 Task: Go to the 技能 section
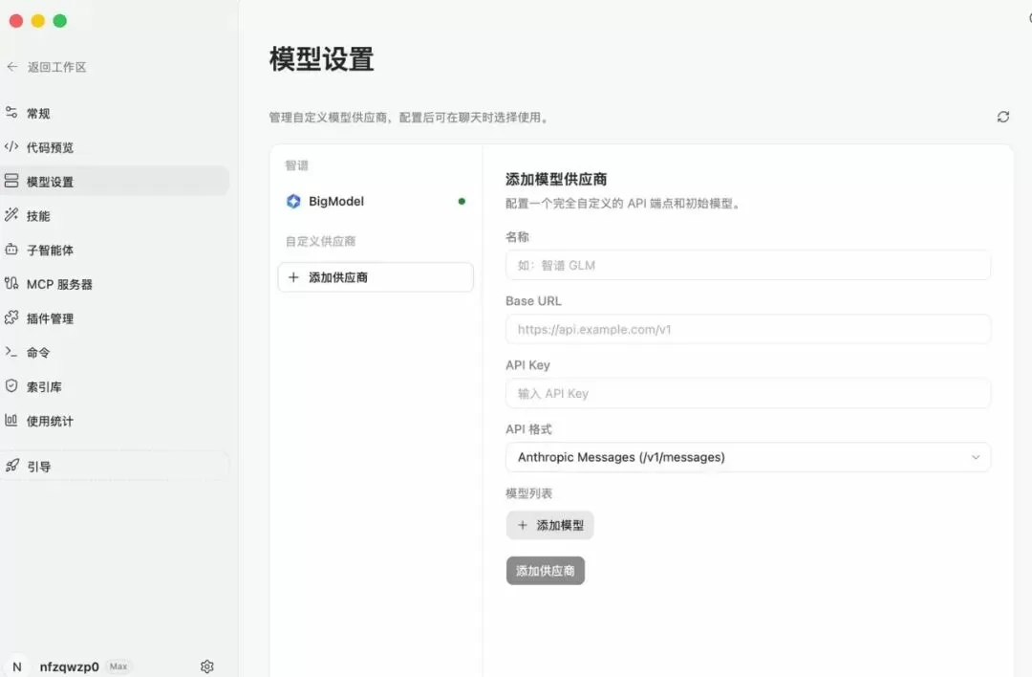[x=115, y=216]
